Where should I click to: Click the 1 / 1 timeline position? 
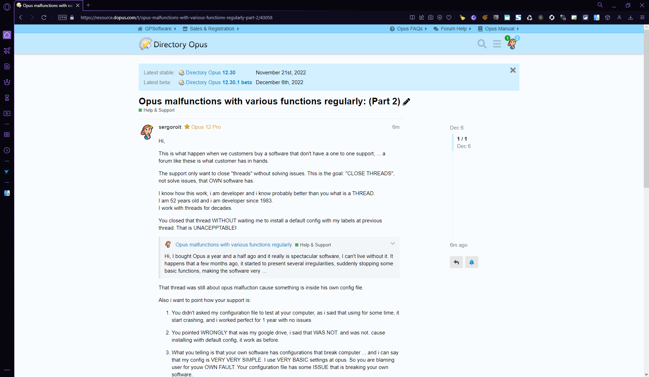[x=462, y=139]
